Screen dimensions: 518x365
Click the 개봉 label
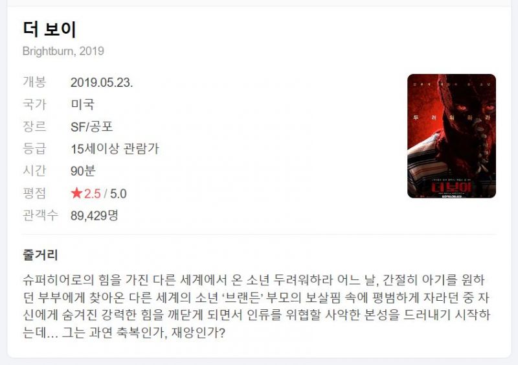[34, 82]
